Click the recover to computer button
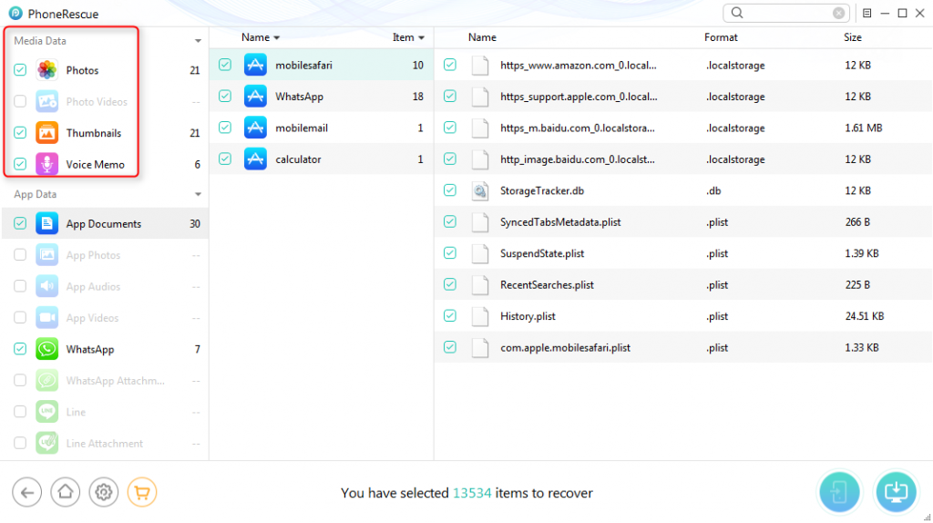The width and height of the screenshot is (933, 523). tap(896, 492)
